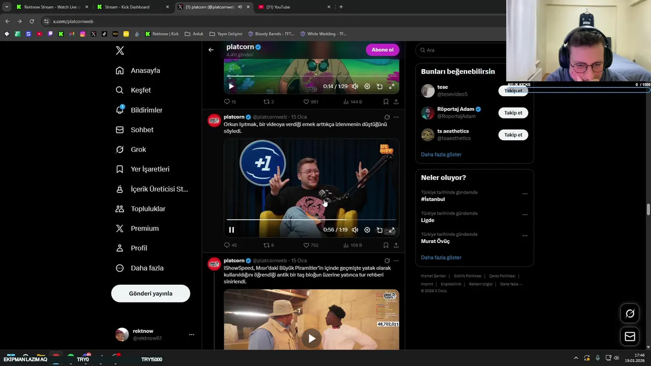Open replies on post with 15 comments

(x=230, y=102)
